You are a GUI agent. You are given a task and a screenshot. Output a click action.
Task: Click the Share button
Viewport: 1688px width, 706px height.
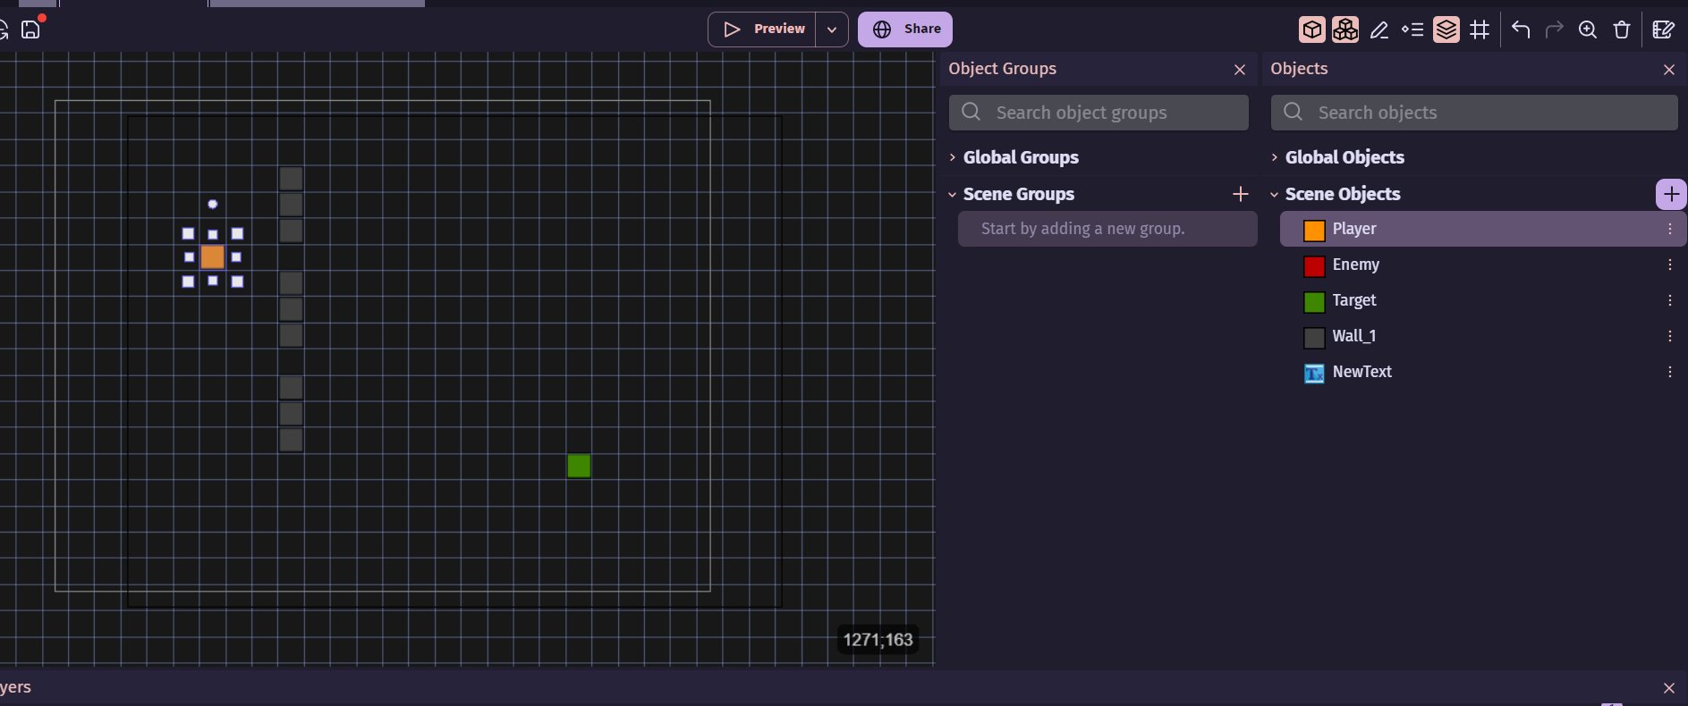[905, 29]
